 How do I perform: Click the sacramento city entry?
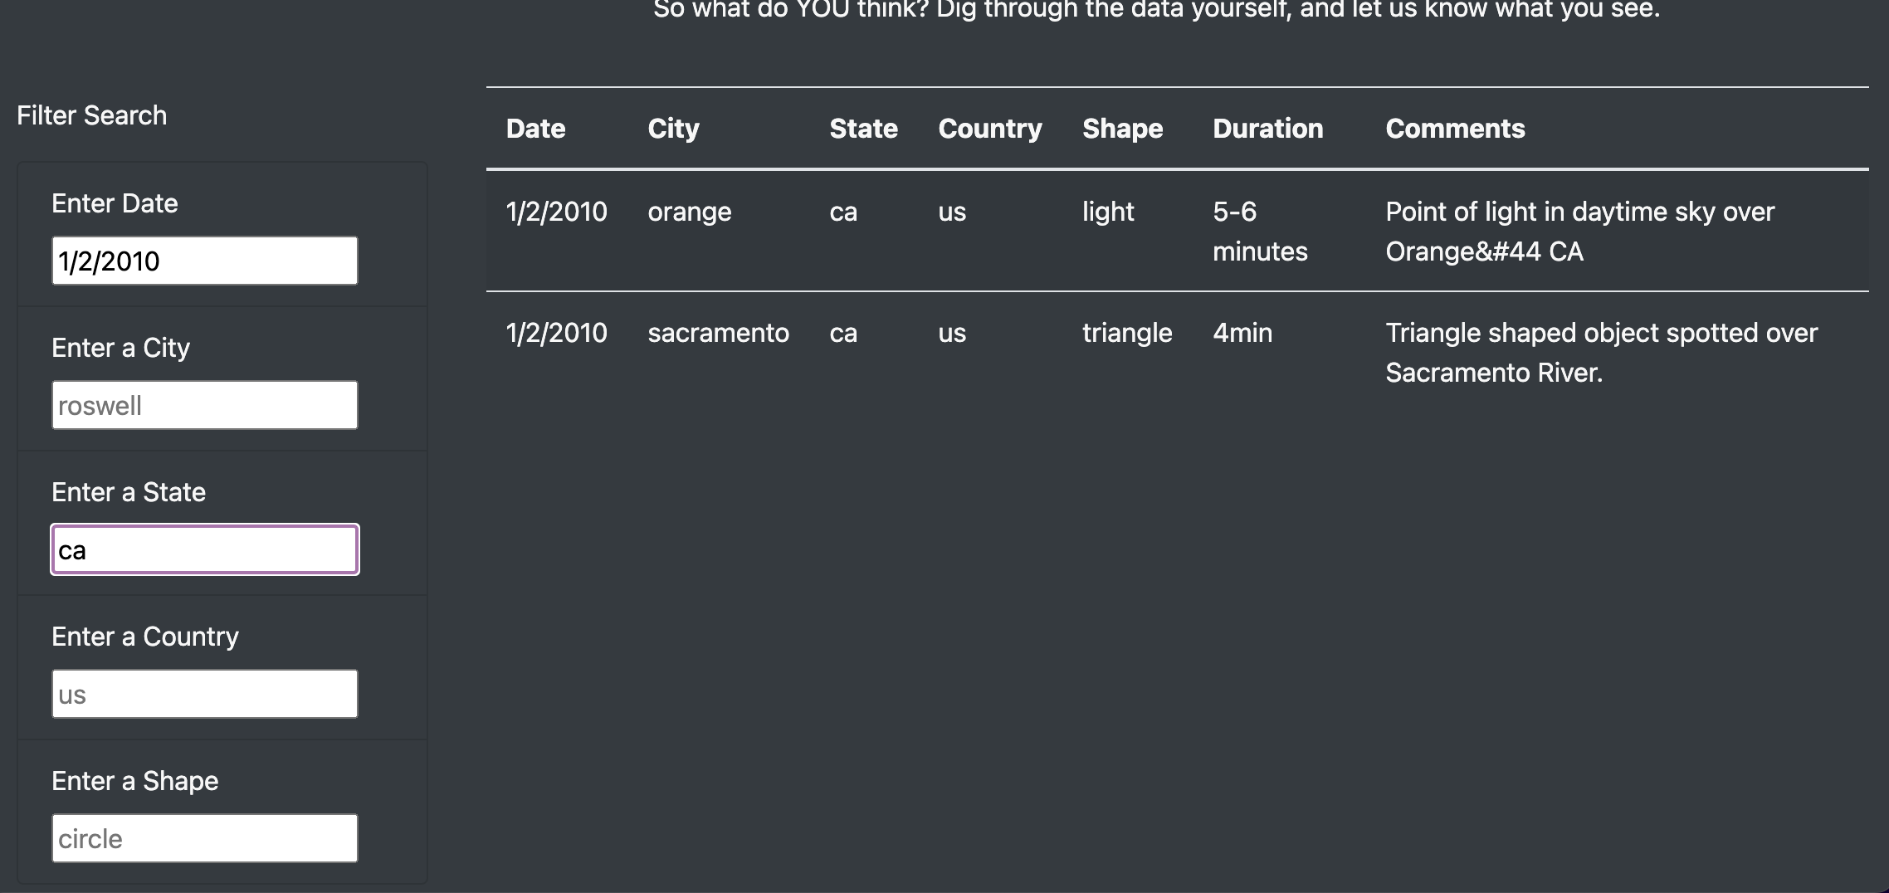(718, 332)
